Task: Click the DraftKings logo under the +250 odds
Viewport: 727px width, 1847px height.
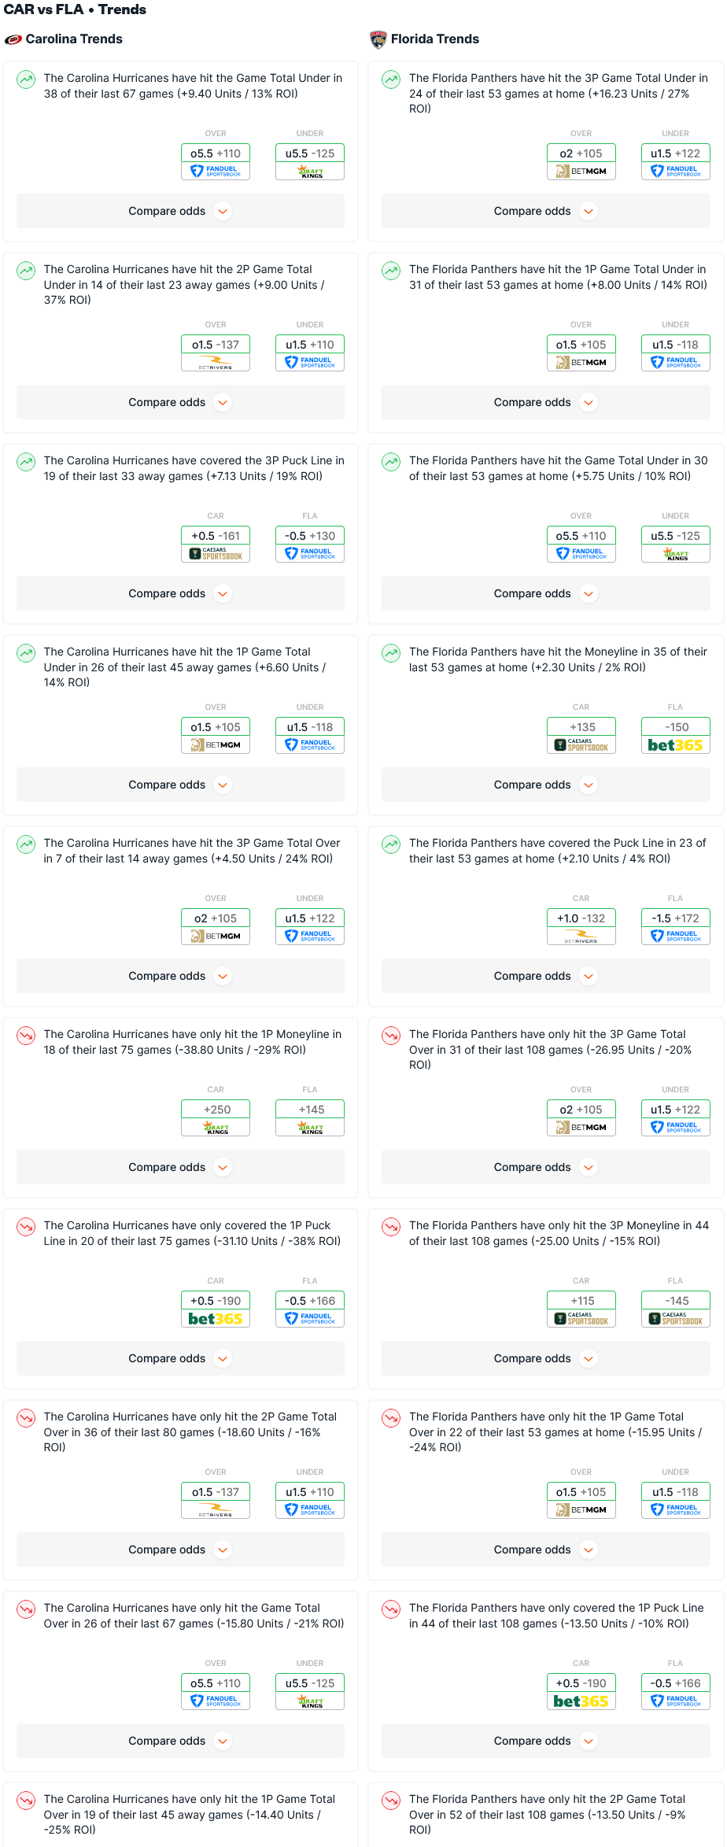Action: click(x=216, y=1128)
